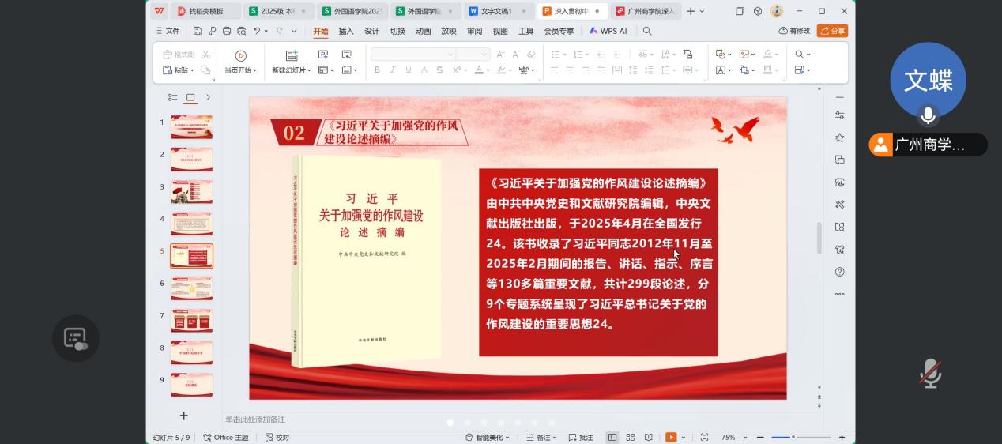Click the WPS AI button
Viewport: 1002px width, 444px height.
(608, 31)
